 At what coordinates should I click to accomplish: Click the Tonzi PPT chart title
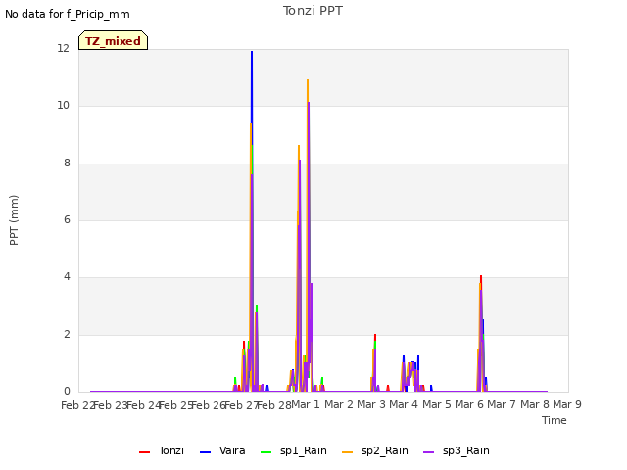tap(313, 11)
